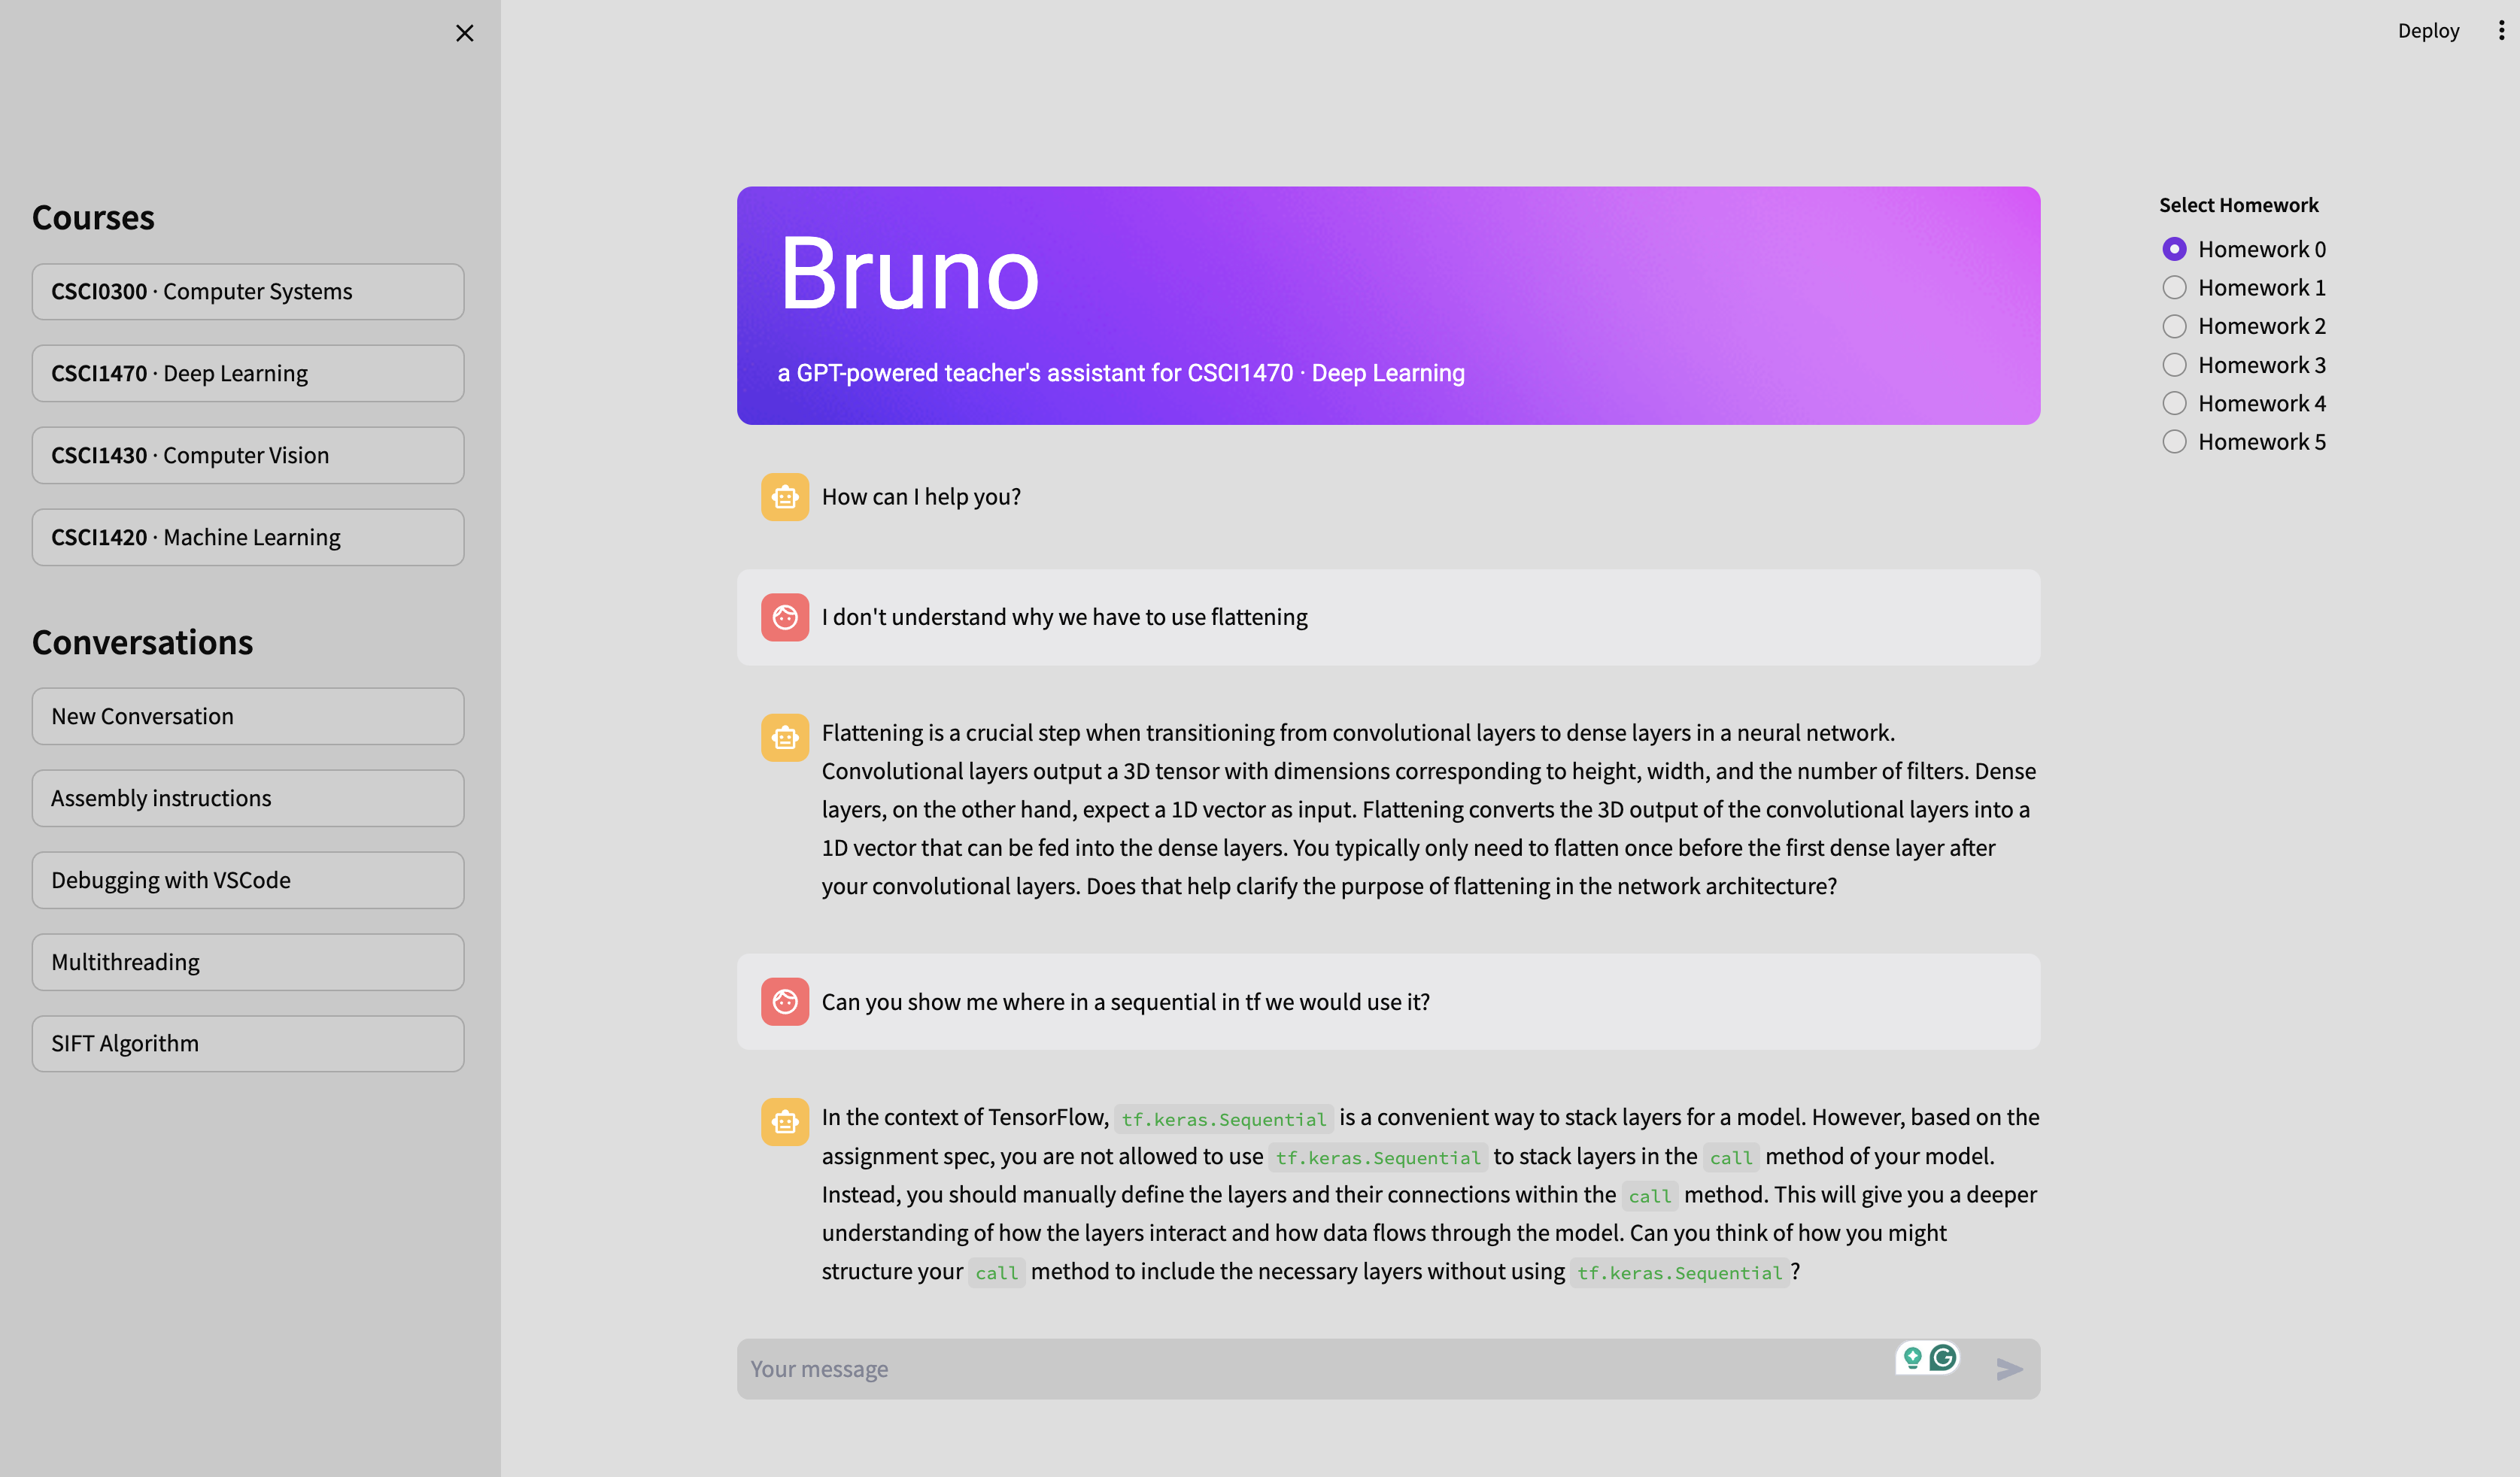Viewport: 2520px width, 1477px height.
Task: Click Bruno's robot avatar beside the greeting
Action: tap(785, 496)
